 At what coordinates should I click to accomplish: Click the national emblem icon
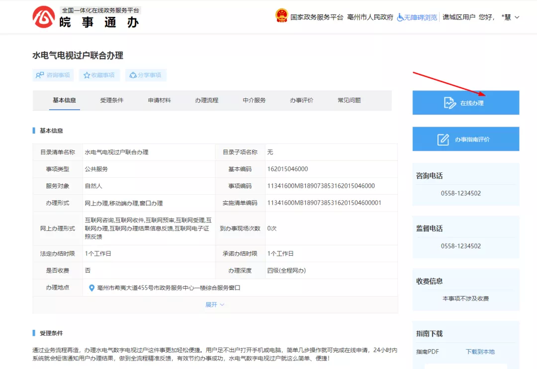coord(281,16)
